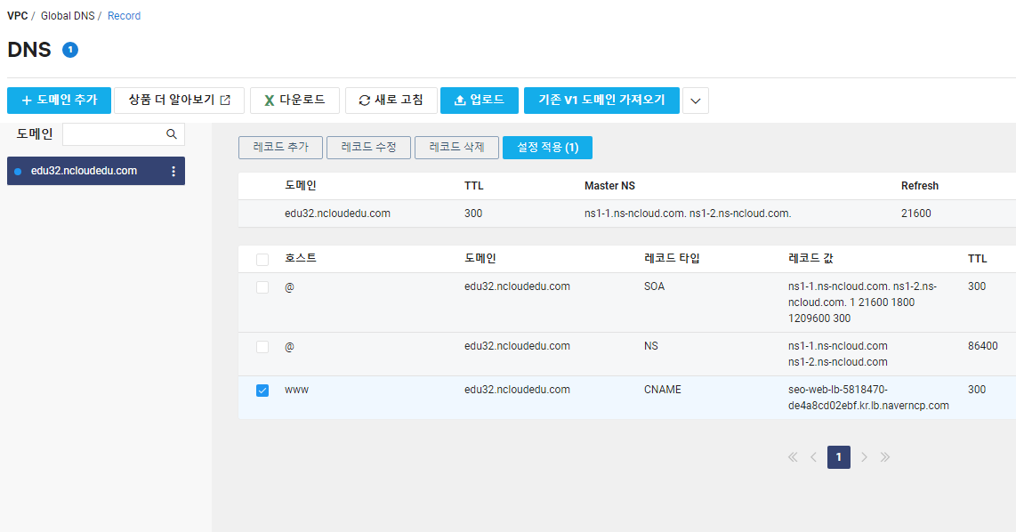Click the 86400 TTL value

983,346
